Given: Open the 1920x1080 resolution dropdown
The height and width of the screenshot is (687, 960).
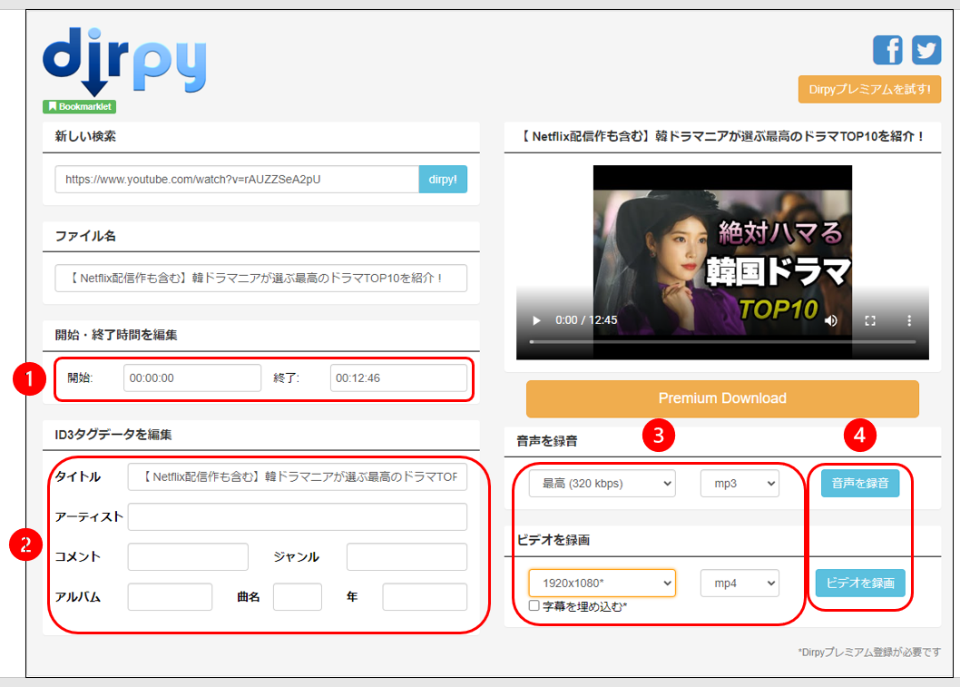Looking at the screenshot, I should (601, 584).
